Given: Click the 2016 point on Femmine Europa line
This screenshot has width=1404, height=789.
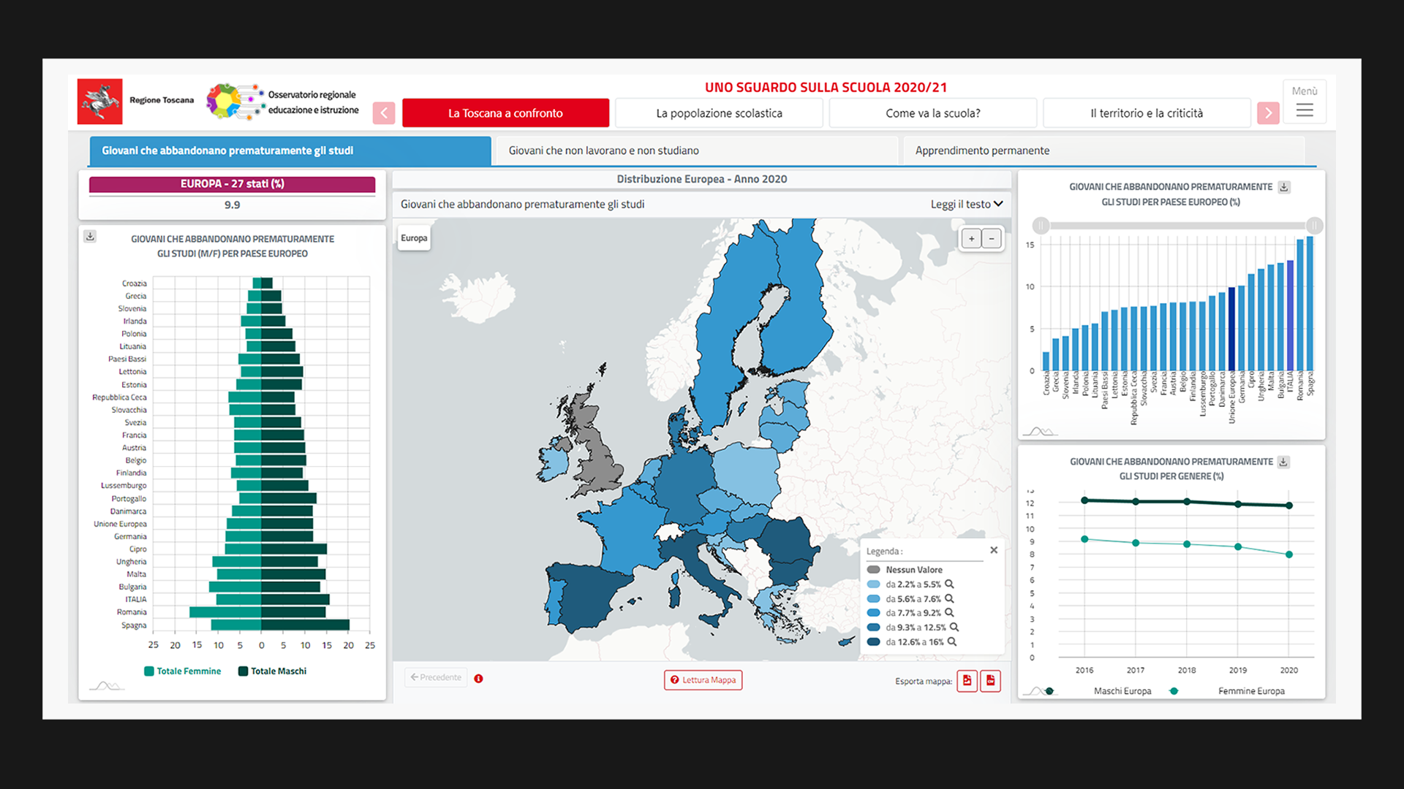Looking at the screenshot, I should point(1084,539).
